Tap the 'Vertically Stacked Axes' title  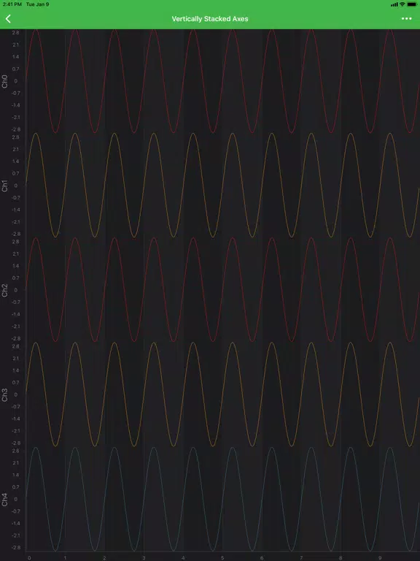[210, 18]
